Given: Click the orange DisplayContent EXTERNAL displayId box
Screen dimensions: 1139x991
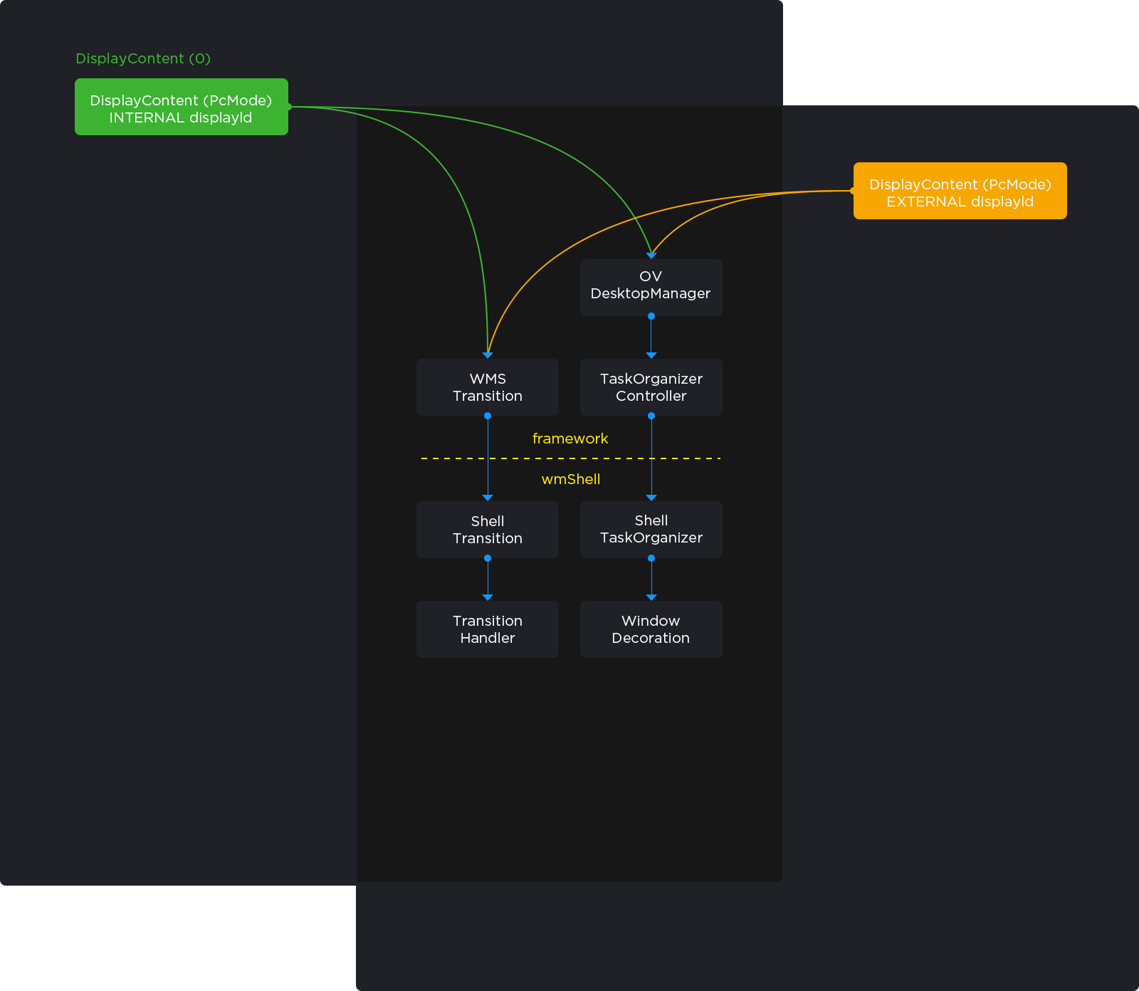Looking at the screenshot, I should pyautogui.click(x=960, y=191).
